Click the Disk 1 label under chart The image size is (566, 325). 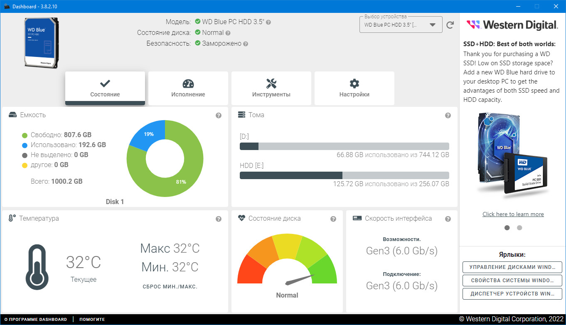click(x=115, y=202)
